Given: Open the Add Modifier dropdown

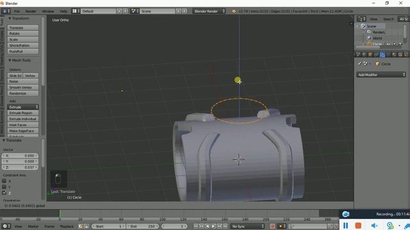Looking at the screenshot, I should coord(381,75).
